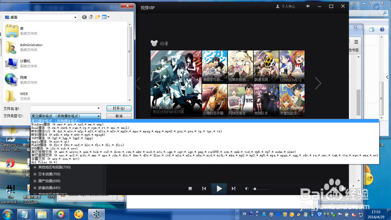Go back to the previous folder in the dialog
This screenshot has width=391, height=220.
(x=84, y=17)
